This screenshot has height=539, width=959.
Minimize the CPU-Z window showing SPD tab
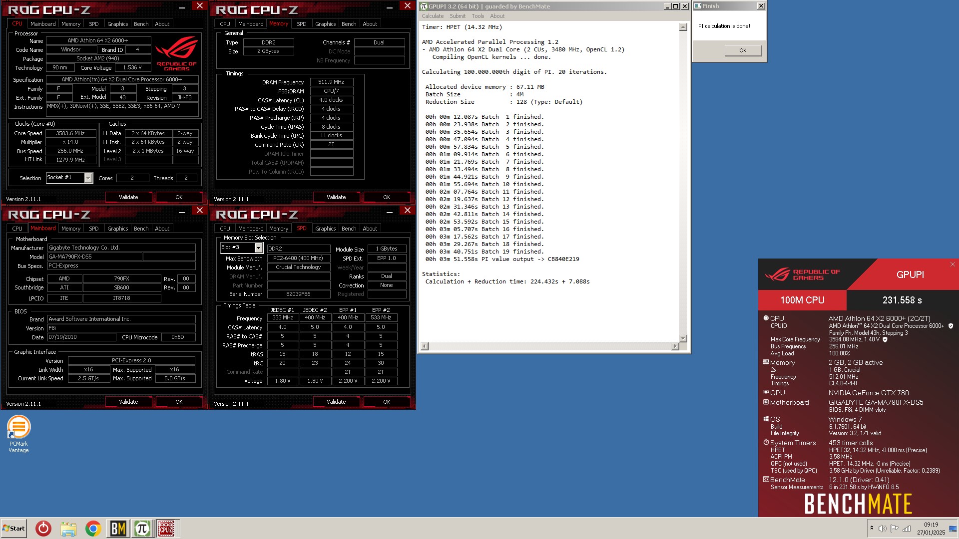click(x=390, y=212)
